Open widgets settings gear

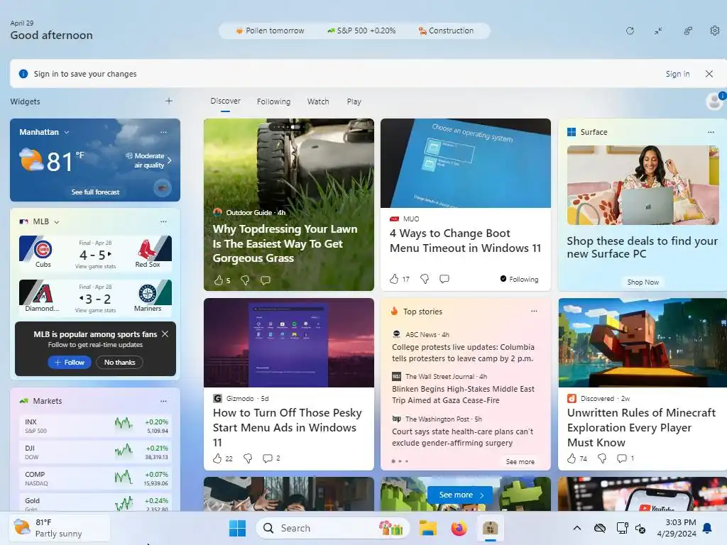pos(715,31)
